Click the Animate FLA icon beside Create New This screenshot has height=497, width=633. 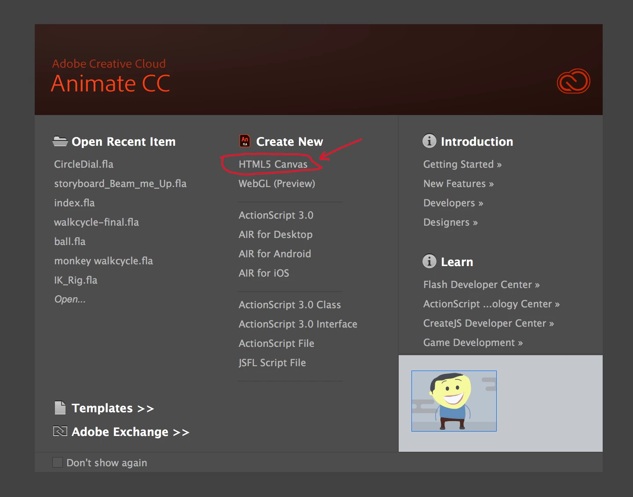[x=245, y=141]
